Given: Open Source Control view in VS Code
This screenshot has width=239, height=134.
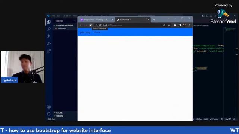Looking at the screenshot, I should pyautogui.click(x=49, y=36).
